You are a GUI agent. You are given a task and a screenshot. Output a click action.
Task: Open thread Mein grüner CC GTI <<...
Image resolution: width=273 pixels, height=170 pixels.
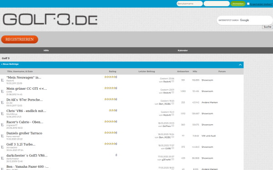pos(27,89)
